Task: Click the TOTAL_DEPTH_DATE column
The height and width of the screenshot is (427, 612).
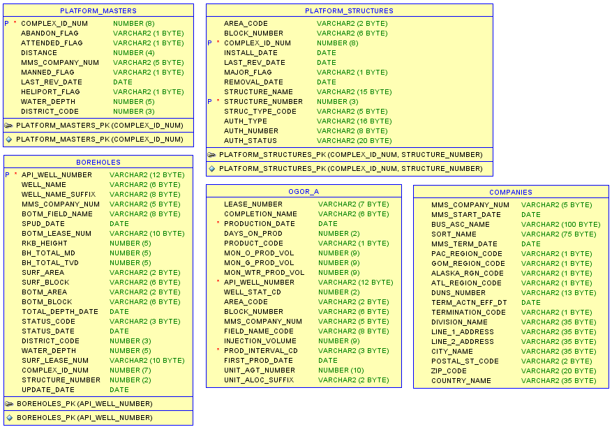Action: coord(60,311)
